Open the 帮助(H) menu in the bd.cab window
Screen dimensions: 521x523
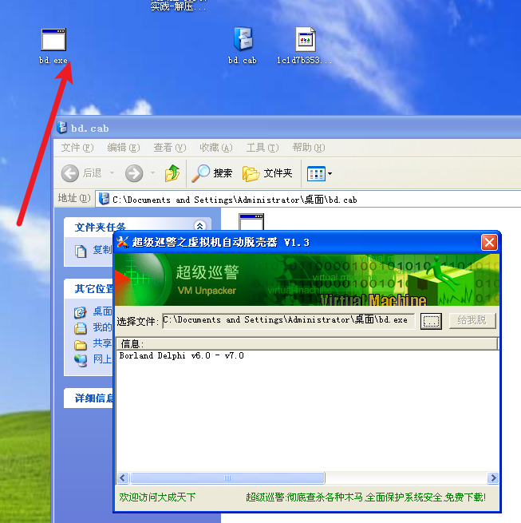(x=309, y=148)
